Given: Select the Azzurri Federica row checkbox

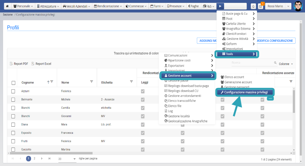Looking at the screenshot, I should click(x=13, y=91).
